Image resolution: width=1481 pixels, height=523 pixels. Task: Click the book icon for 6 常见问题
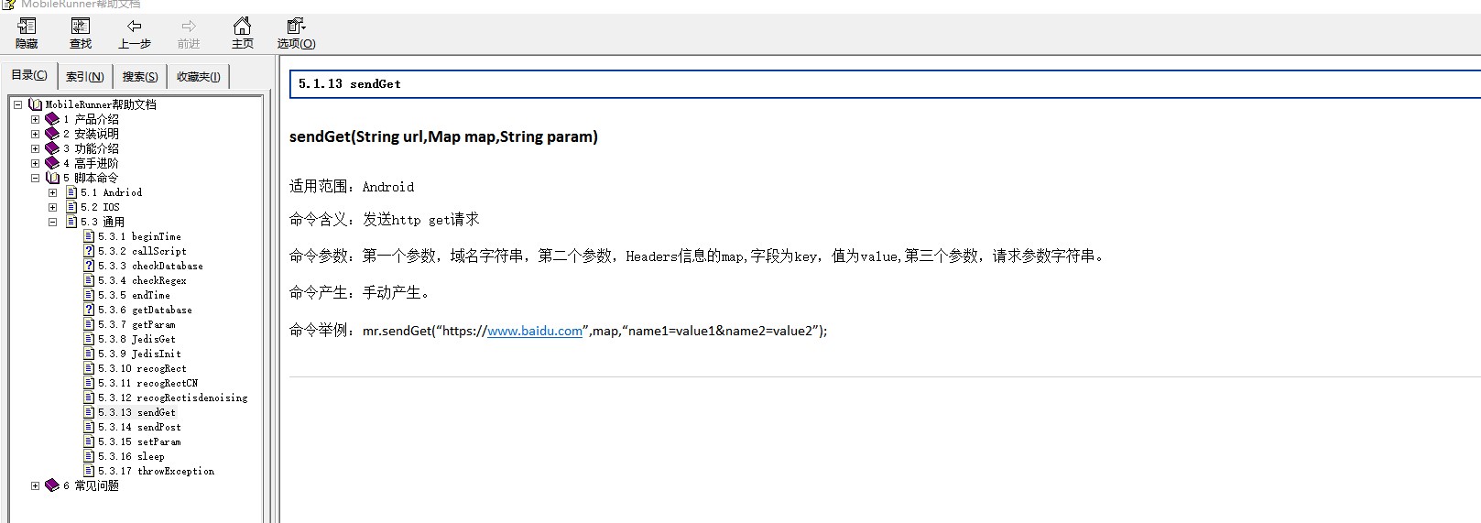point(52,485)
